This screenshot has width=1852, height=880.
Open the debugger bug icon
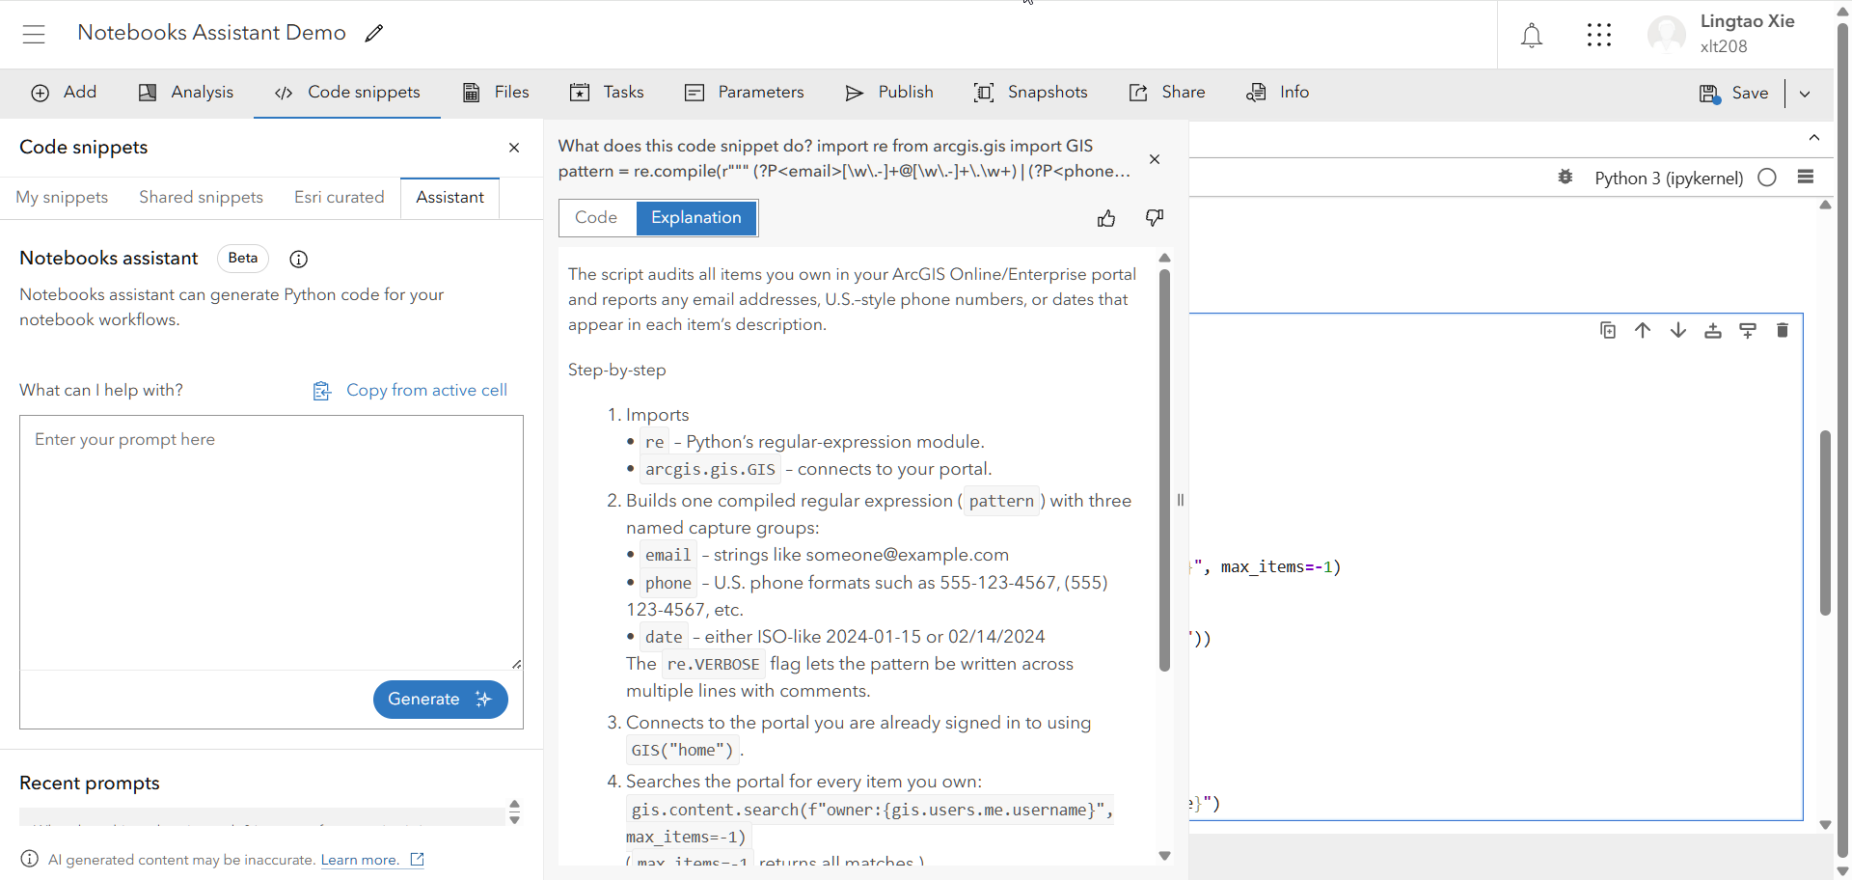pos(1566,178)
